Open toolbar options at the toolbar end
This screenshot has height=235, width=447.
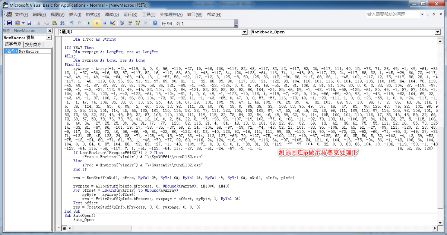click(236, 23)
